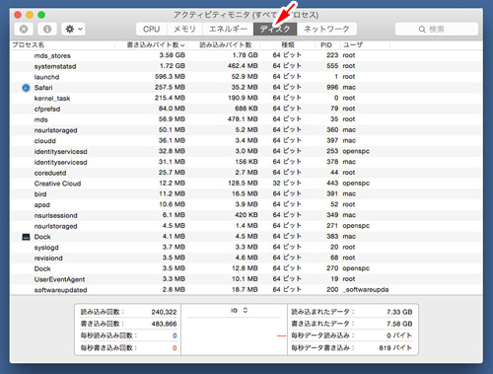Switch to the CPU tab
The width and height of the screenshot is (493, 374).
point(152,30)
